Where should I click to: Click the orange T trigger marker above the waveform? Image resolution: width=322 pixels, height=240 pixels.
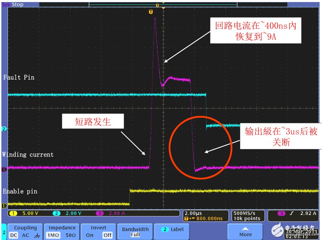(x=152, y=12)
